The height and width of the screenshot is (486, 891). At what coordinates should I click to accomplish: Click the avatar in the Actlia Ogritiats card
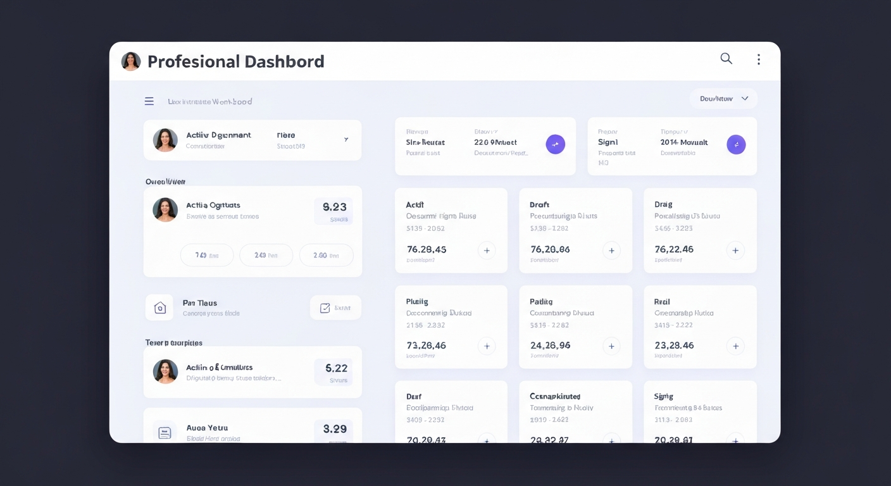[x=165, y=209]
